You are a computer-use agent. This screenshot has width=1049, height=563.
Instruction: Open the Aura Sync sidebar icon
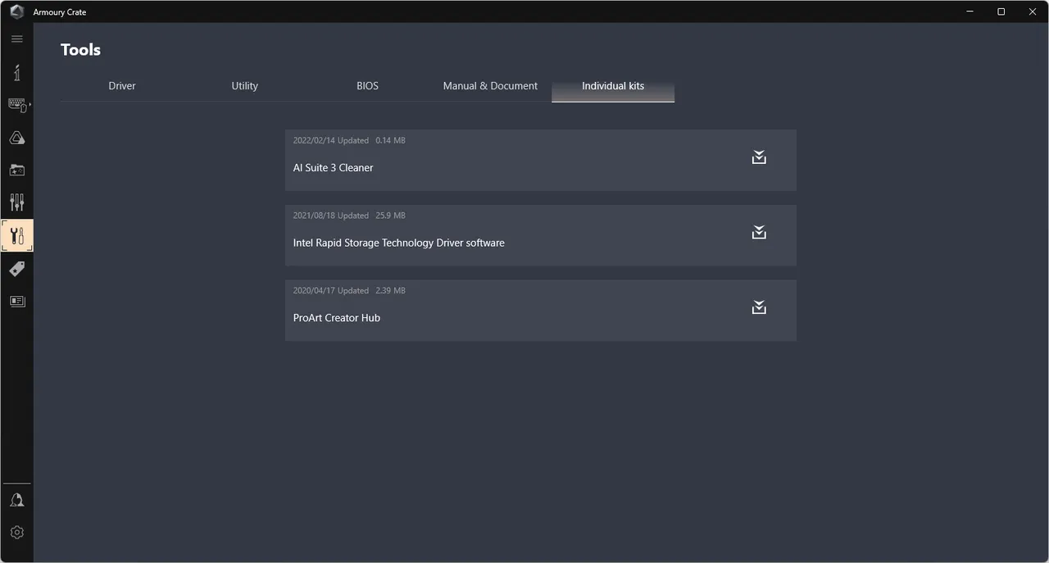click(x=16, y=138)
